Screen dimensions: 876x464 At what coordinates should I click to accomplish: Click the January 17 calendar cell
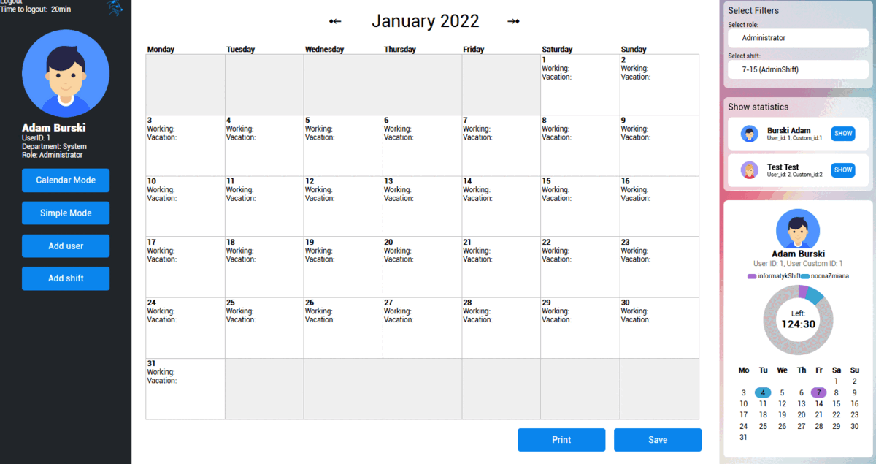point(185,266)
